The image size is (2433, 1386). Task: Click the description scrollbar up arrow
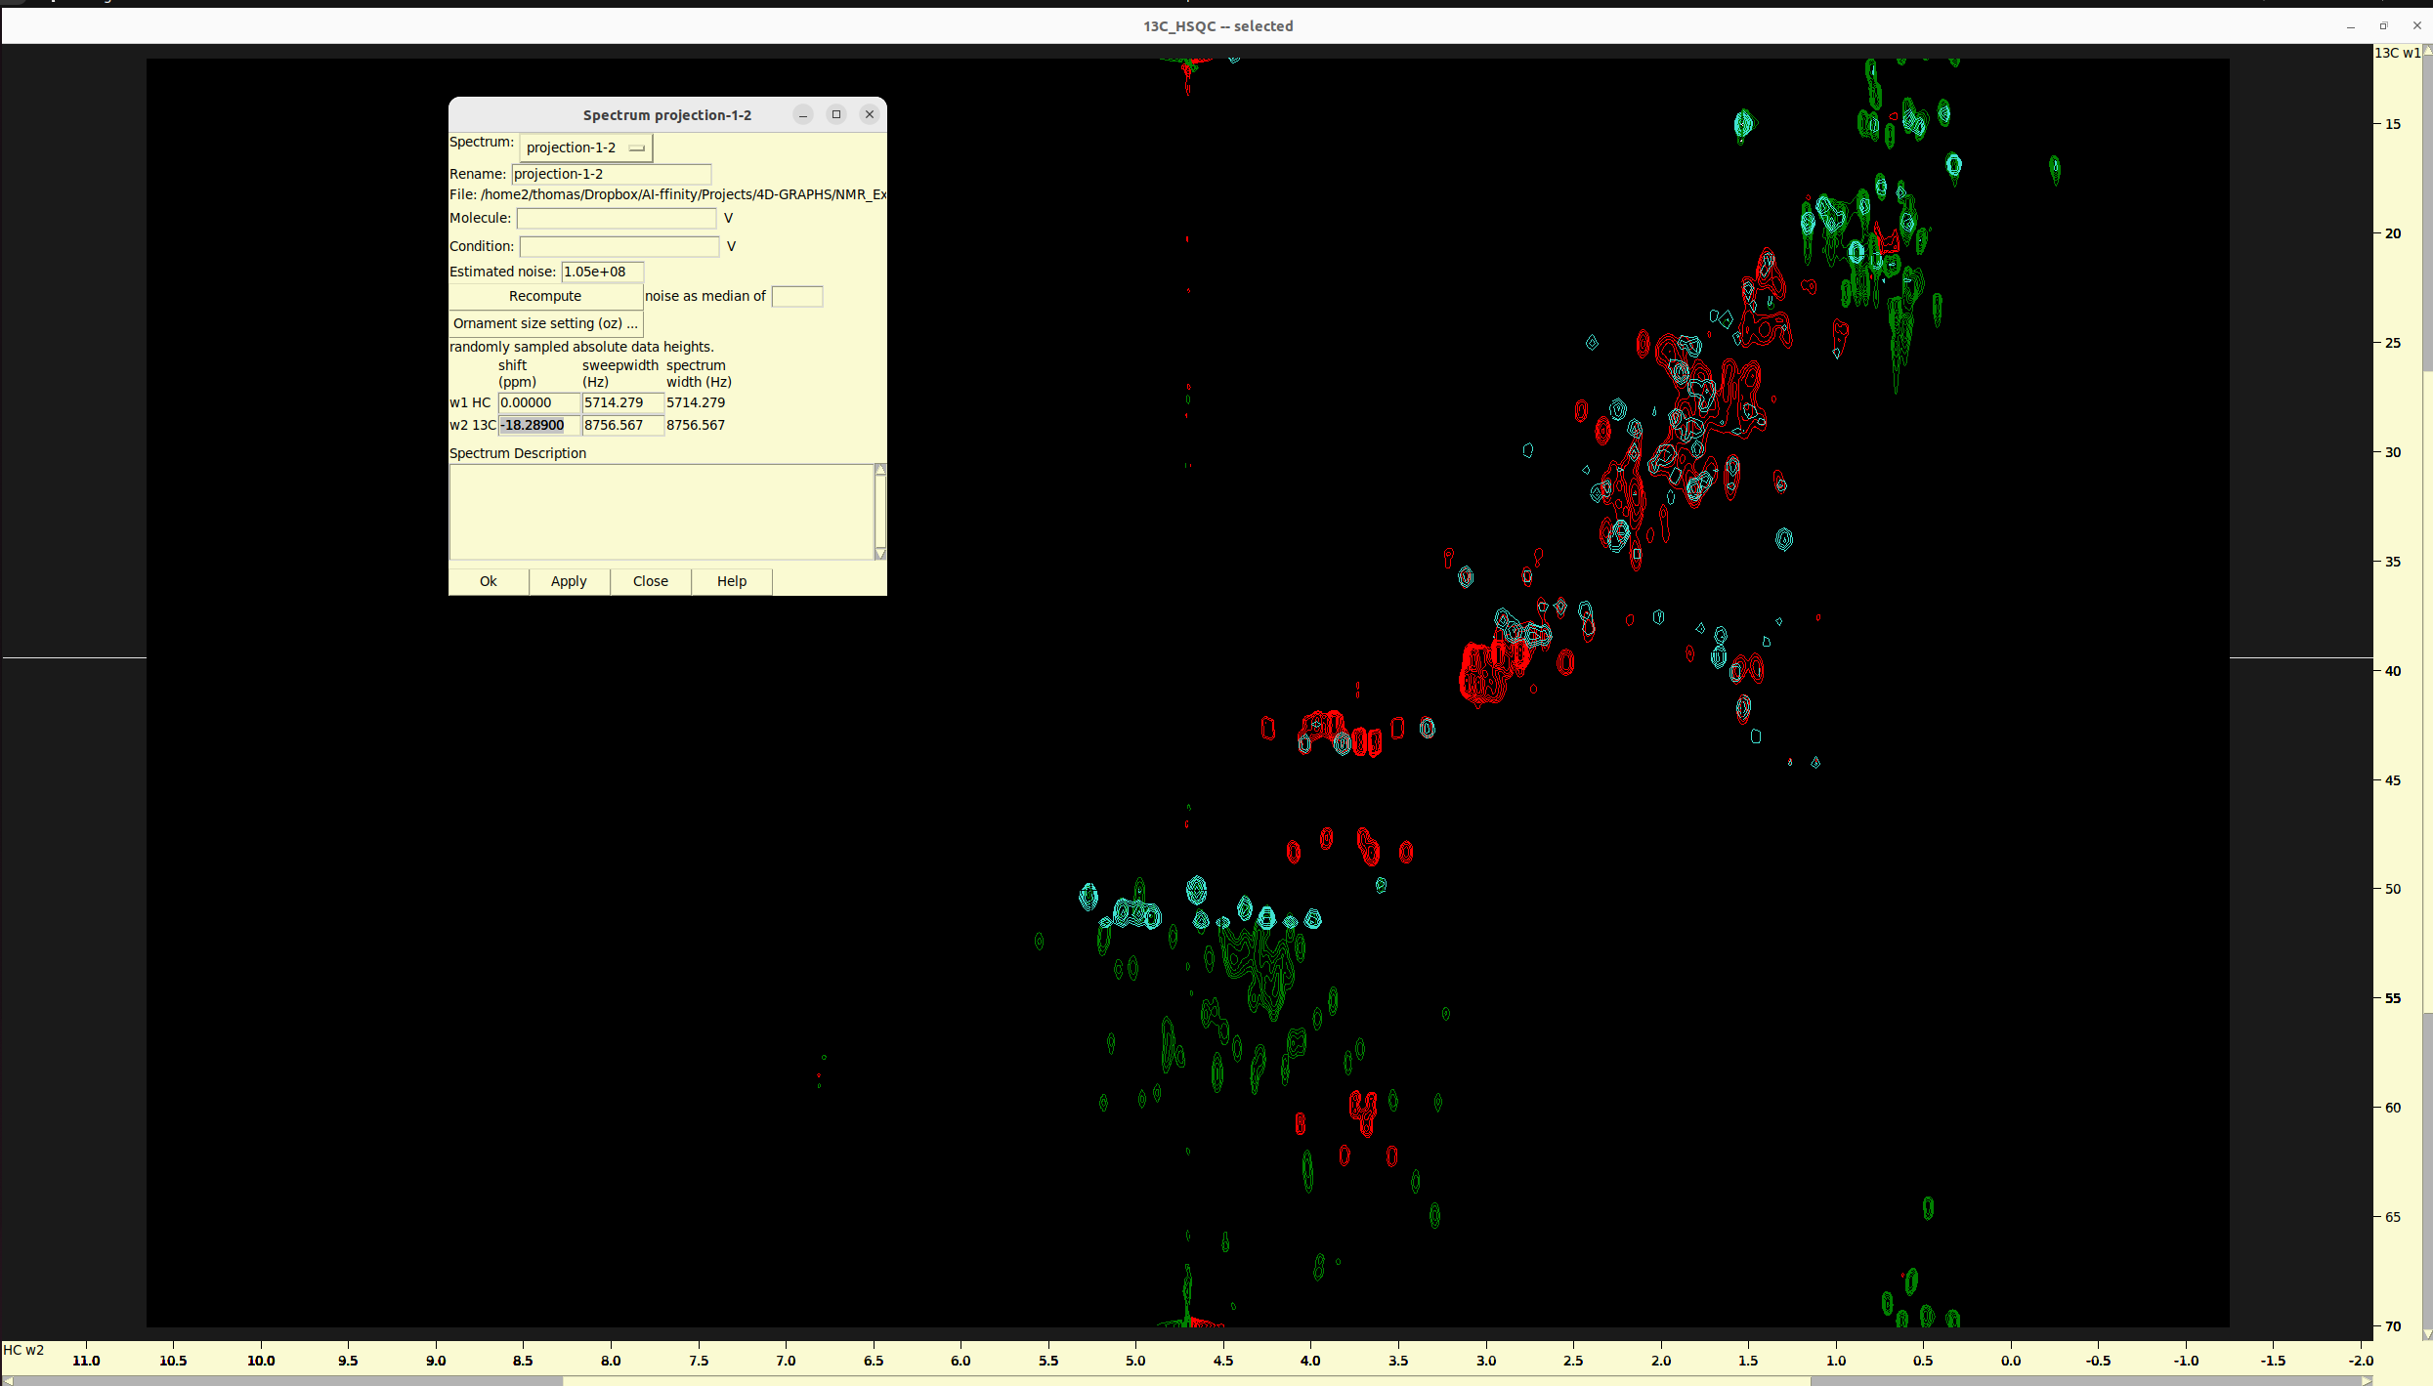(x=880, y=470)
